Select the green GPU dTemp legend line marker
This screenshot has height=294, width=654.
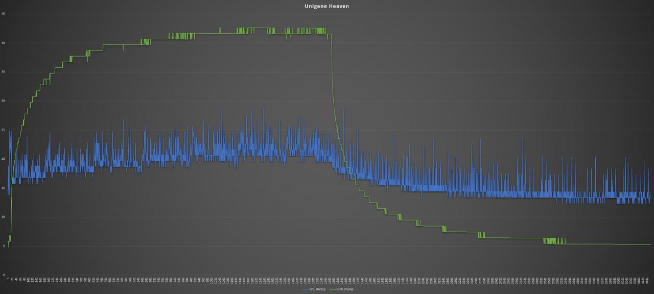334,289
